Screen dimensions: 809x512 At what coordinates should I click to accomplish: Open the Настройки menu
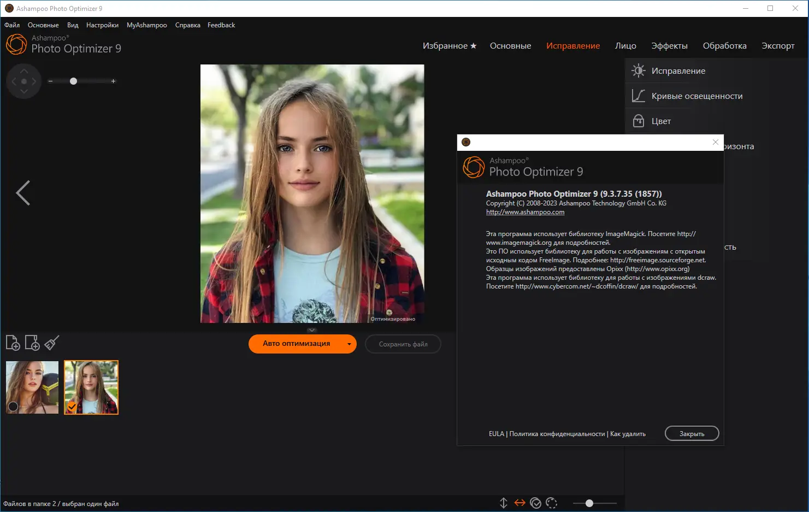(x=102, y=25)
